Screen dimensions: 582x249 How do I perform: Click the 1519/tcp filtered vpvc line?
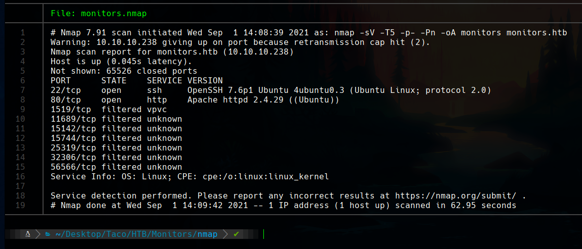point(108,110)
